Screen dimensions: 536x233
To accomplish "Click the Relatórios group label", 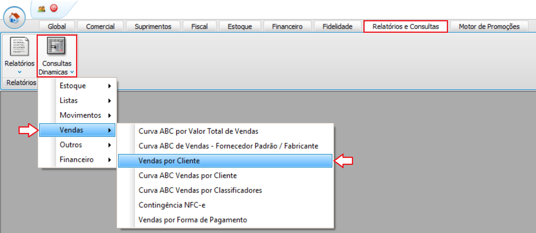I will tap(21, 82).
